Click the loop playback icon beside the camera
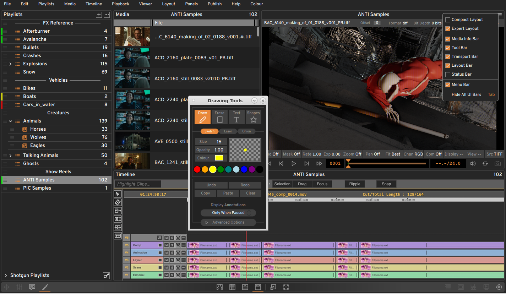This screenshot has height=294, width=506. click(486, 163)
